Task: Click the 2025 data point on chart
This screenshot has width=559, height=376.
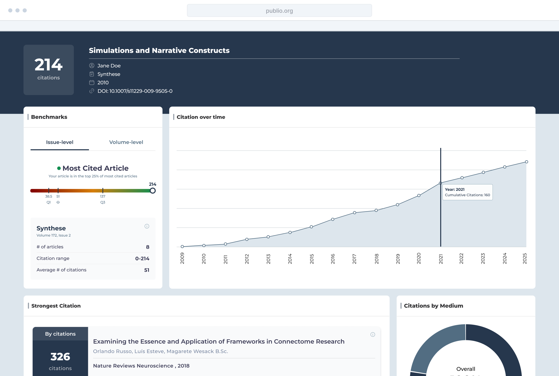Action: point(526,162)
